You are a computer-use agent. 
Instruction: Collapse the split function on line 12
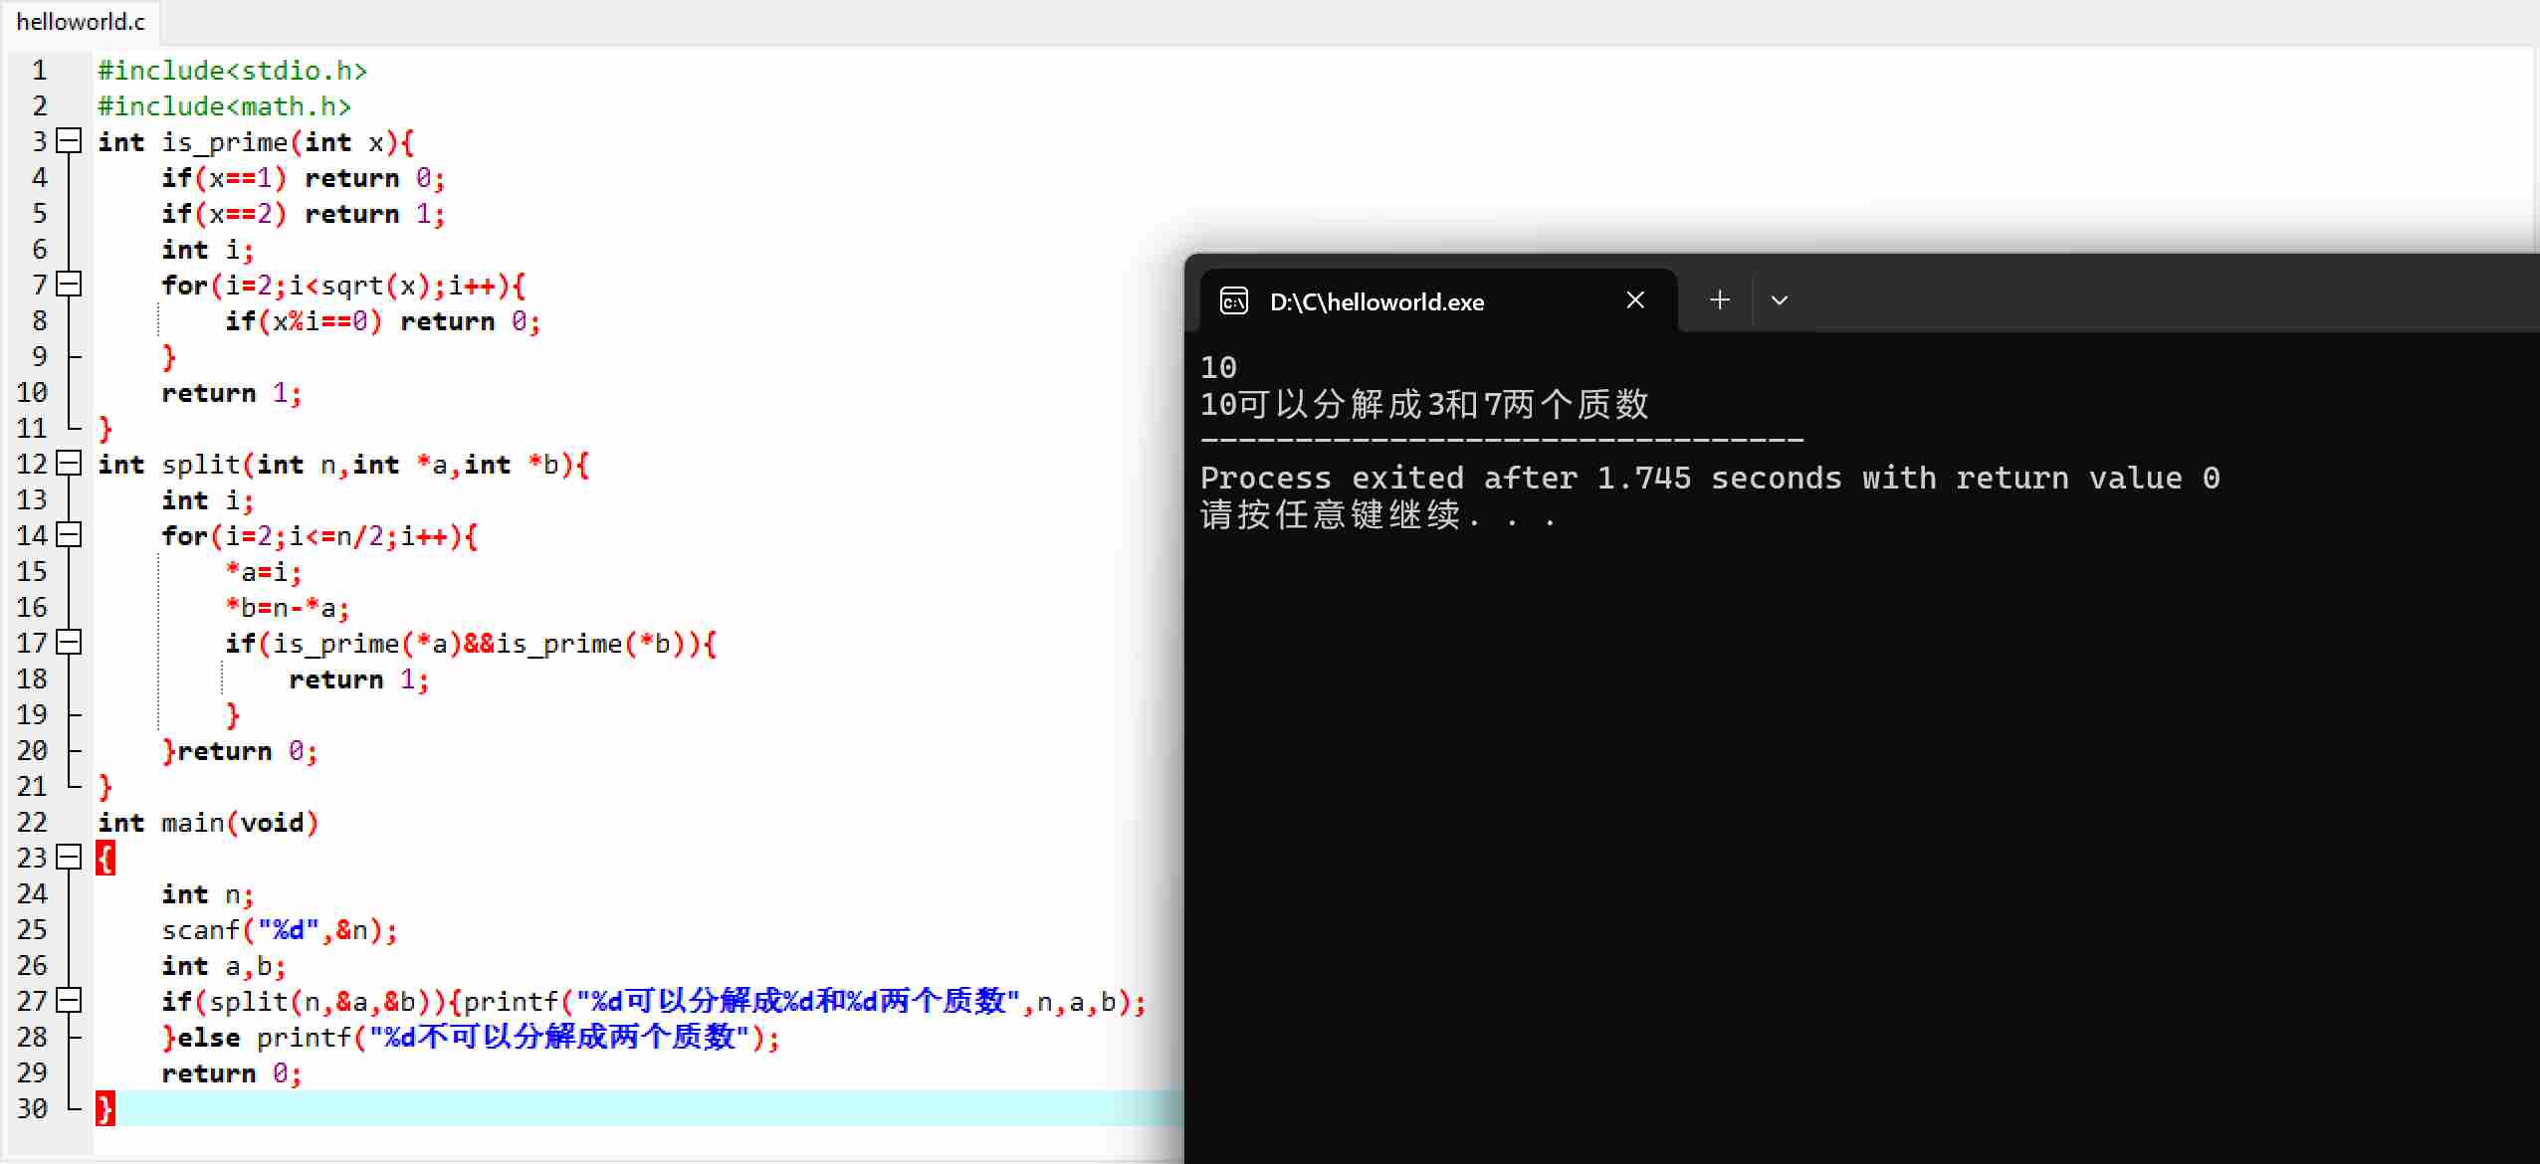pyautogui.click(x=69, y=464)
